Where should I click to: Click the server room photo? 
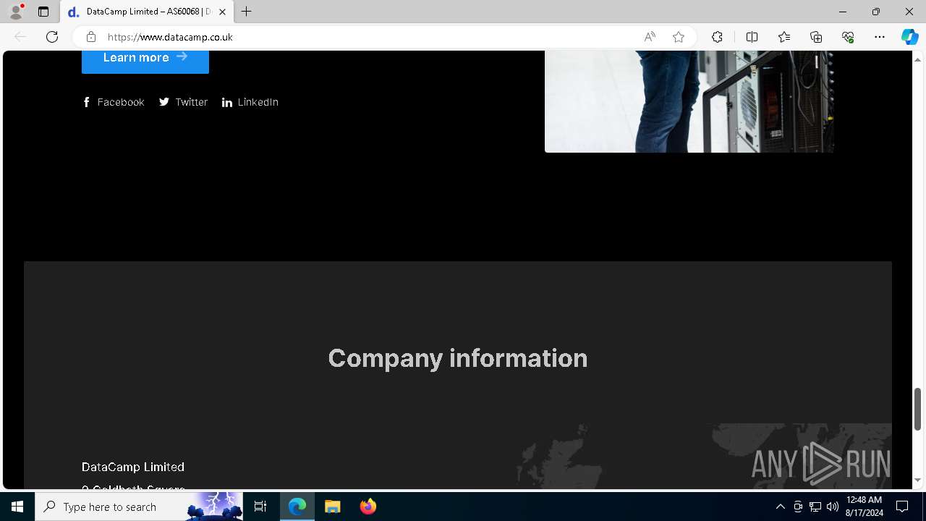[689, 101]
